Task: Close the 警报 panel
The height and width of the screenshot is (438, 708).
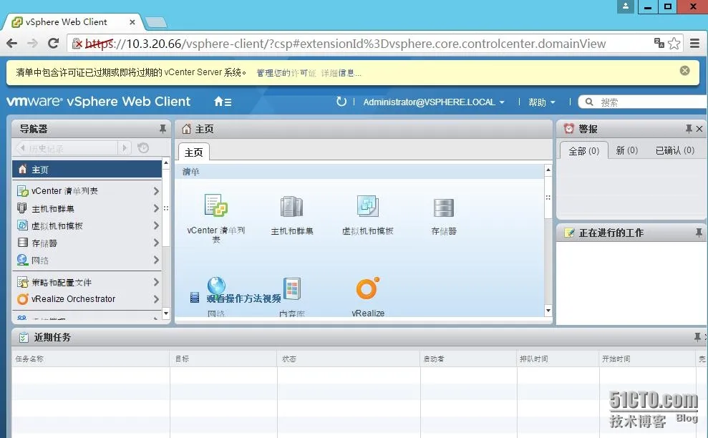Action: coord(699,129)
